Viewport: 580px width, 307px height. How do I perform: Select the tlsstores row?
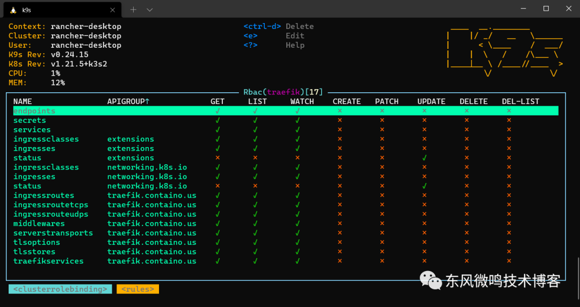(286, 252)
